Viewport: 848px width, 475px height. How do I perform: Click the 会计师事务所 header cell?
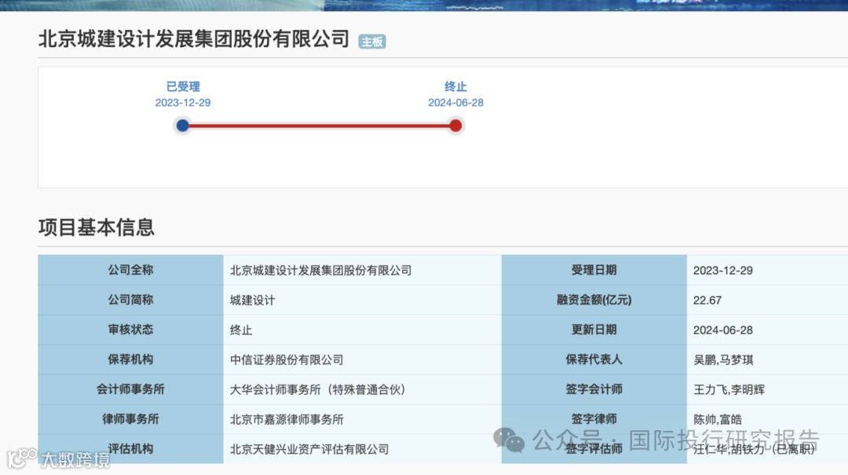coord(130,389)
